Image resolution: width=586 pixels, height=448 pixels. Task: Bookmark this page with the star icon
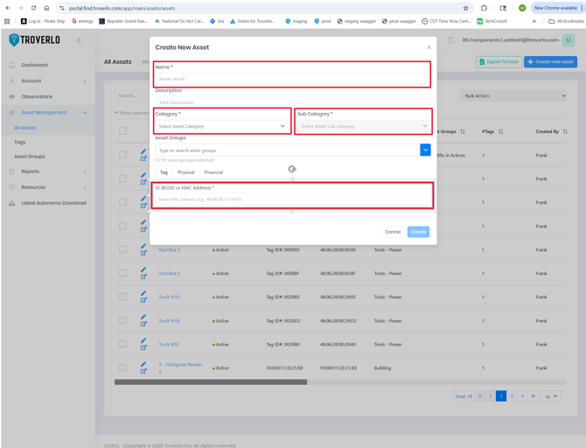point(465,8)
